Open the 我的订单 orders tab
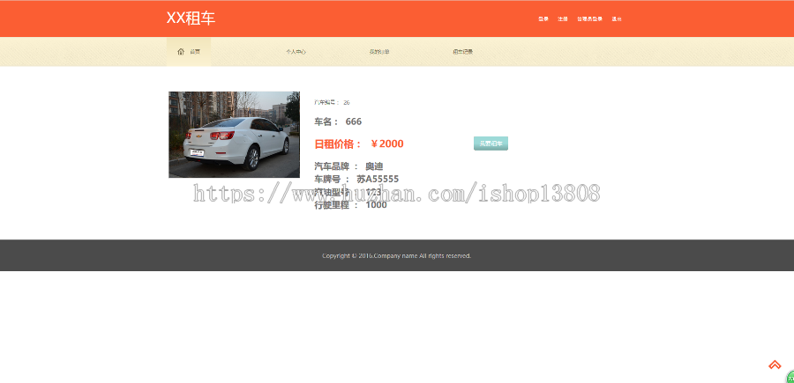 tap(379, 52)
